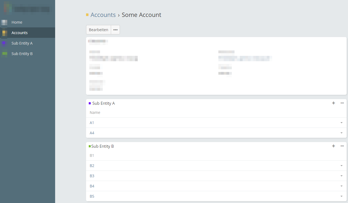Open the three-dot menu in Sub Entity B panel
Image resolution: width=348 pixels, height=203 pixels.
click(x=342, y=146)
